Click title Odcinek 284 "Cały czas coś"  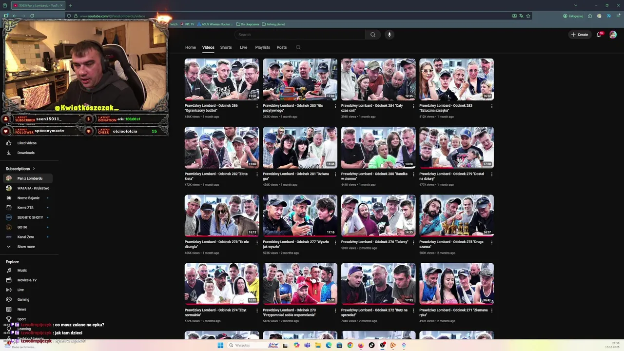pyautogui.click(x=372, y=108)
